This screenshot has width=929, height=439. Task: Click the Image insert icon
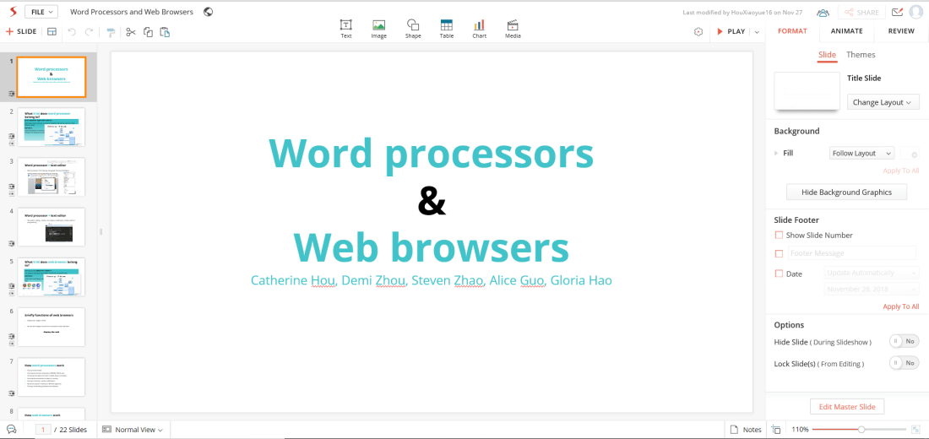pyautogui.click(x=378, y=29)
